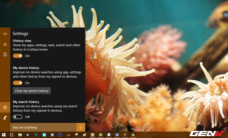The height and width of the screenshot is (138, 228).
Task: Click the 'My search history' heading
Action: pyautogui.click(x=26, y=102)
